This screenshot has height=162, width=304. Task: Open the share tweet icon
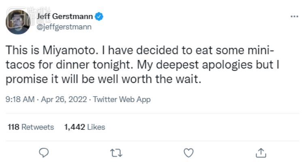click(x=261, y=152)
